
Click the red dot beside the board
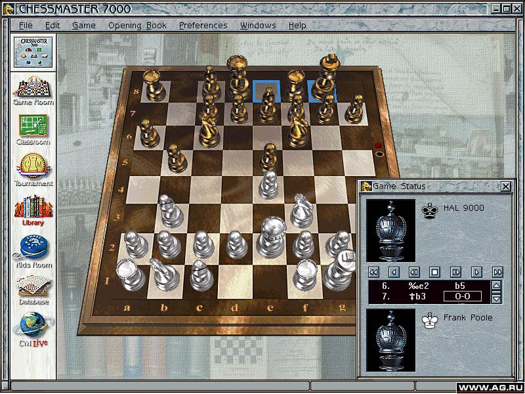379,146
